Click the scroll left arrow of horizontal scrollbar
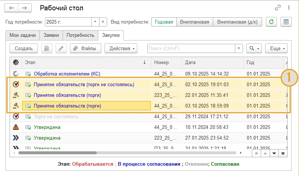This screenshot has height=176, width=299. coord(14,153)
